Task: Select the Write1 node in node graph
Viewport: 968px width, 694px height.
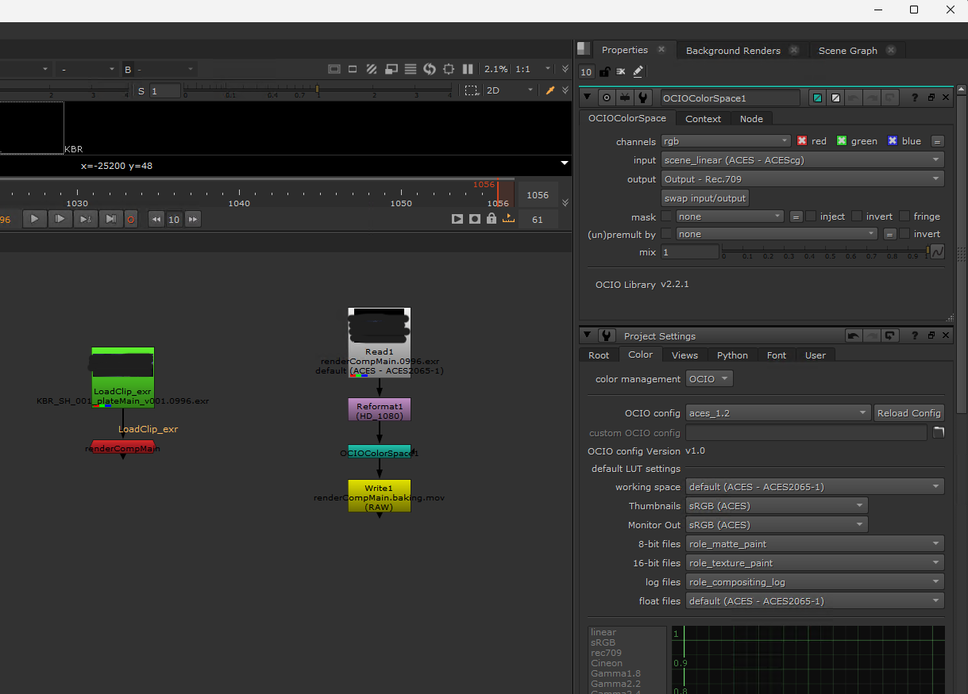Action: click(x=380, y=495)
